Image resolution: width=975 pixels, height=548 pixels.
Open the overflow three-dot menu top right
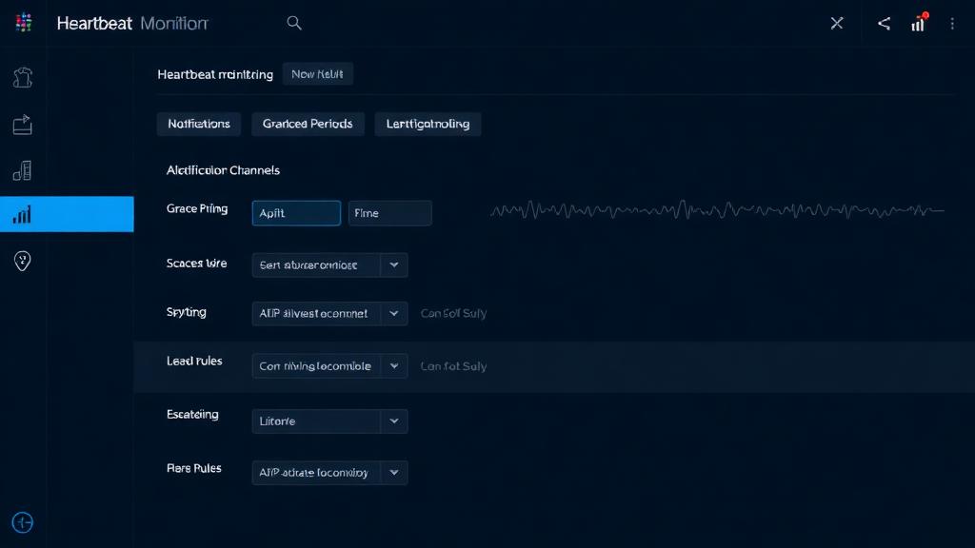[x=951, y=22]
